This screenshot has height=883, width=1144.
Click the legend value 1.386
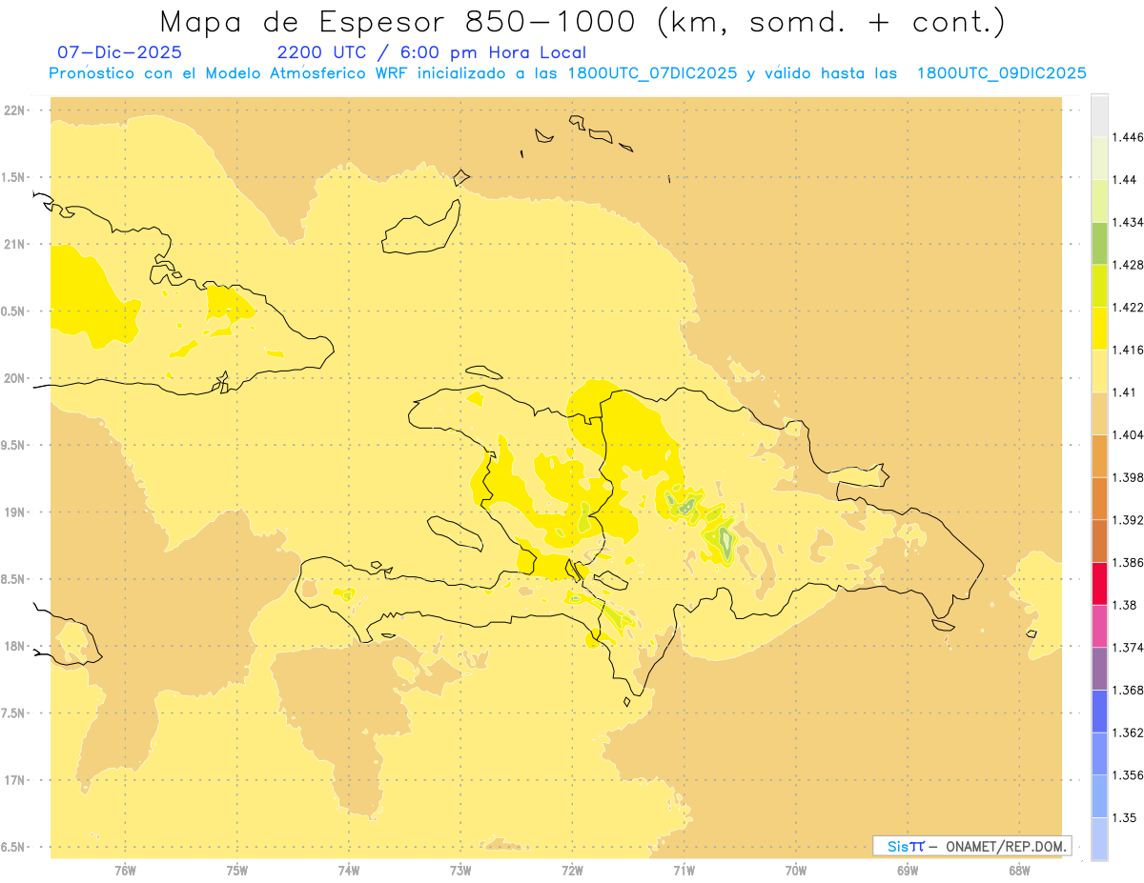pyautogui.click(x=1129, y=563)
